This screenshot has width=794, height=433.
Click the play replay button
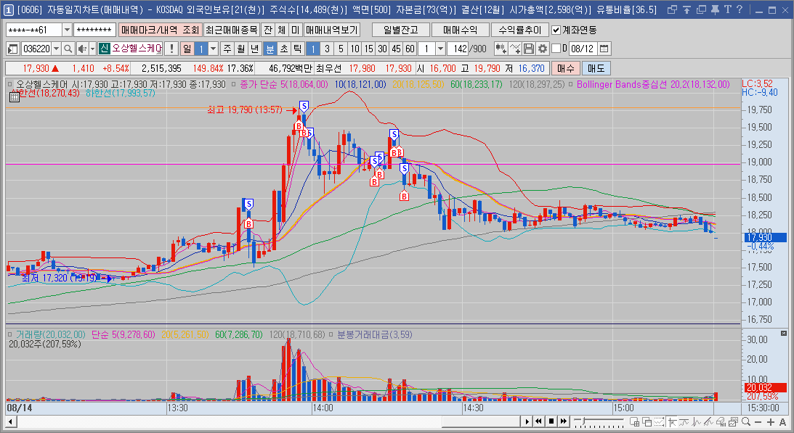coord(527,422)
